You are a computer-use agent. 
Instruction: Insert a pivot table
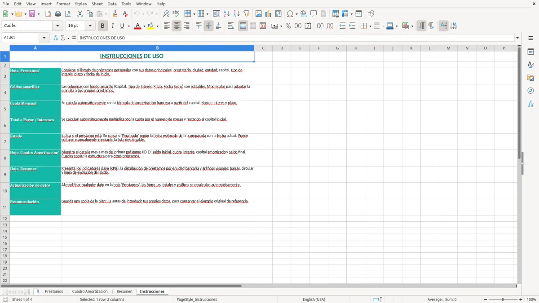pyautogui.click(x=278, y=14)
